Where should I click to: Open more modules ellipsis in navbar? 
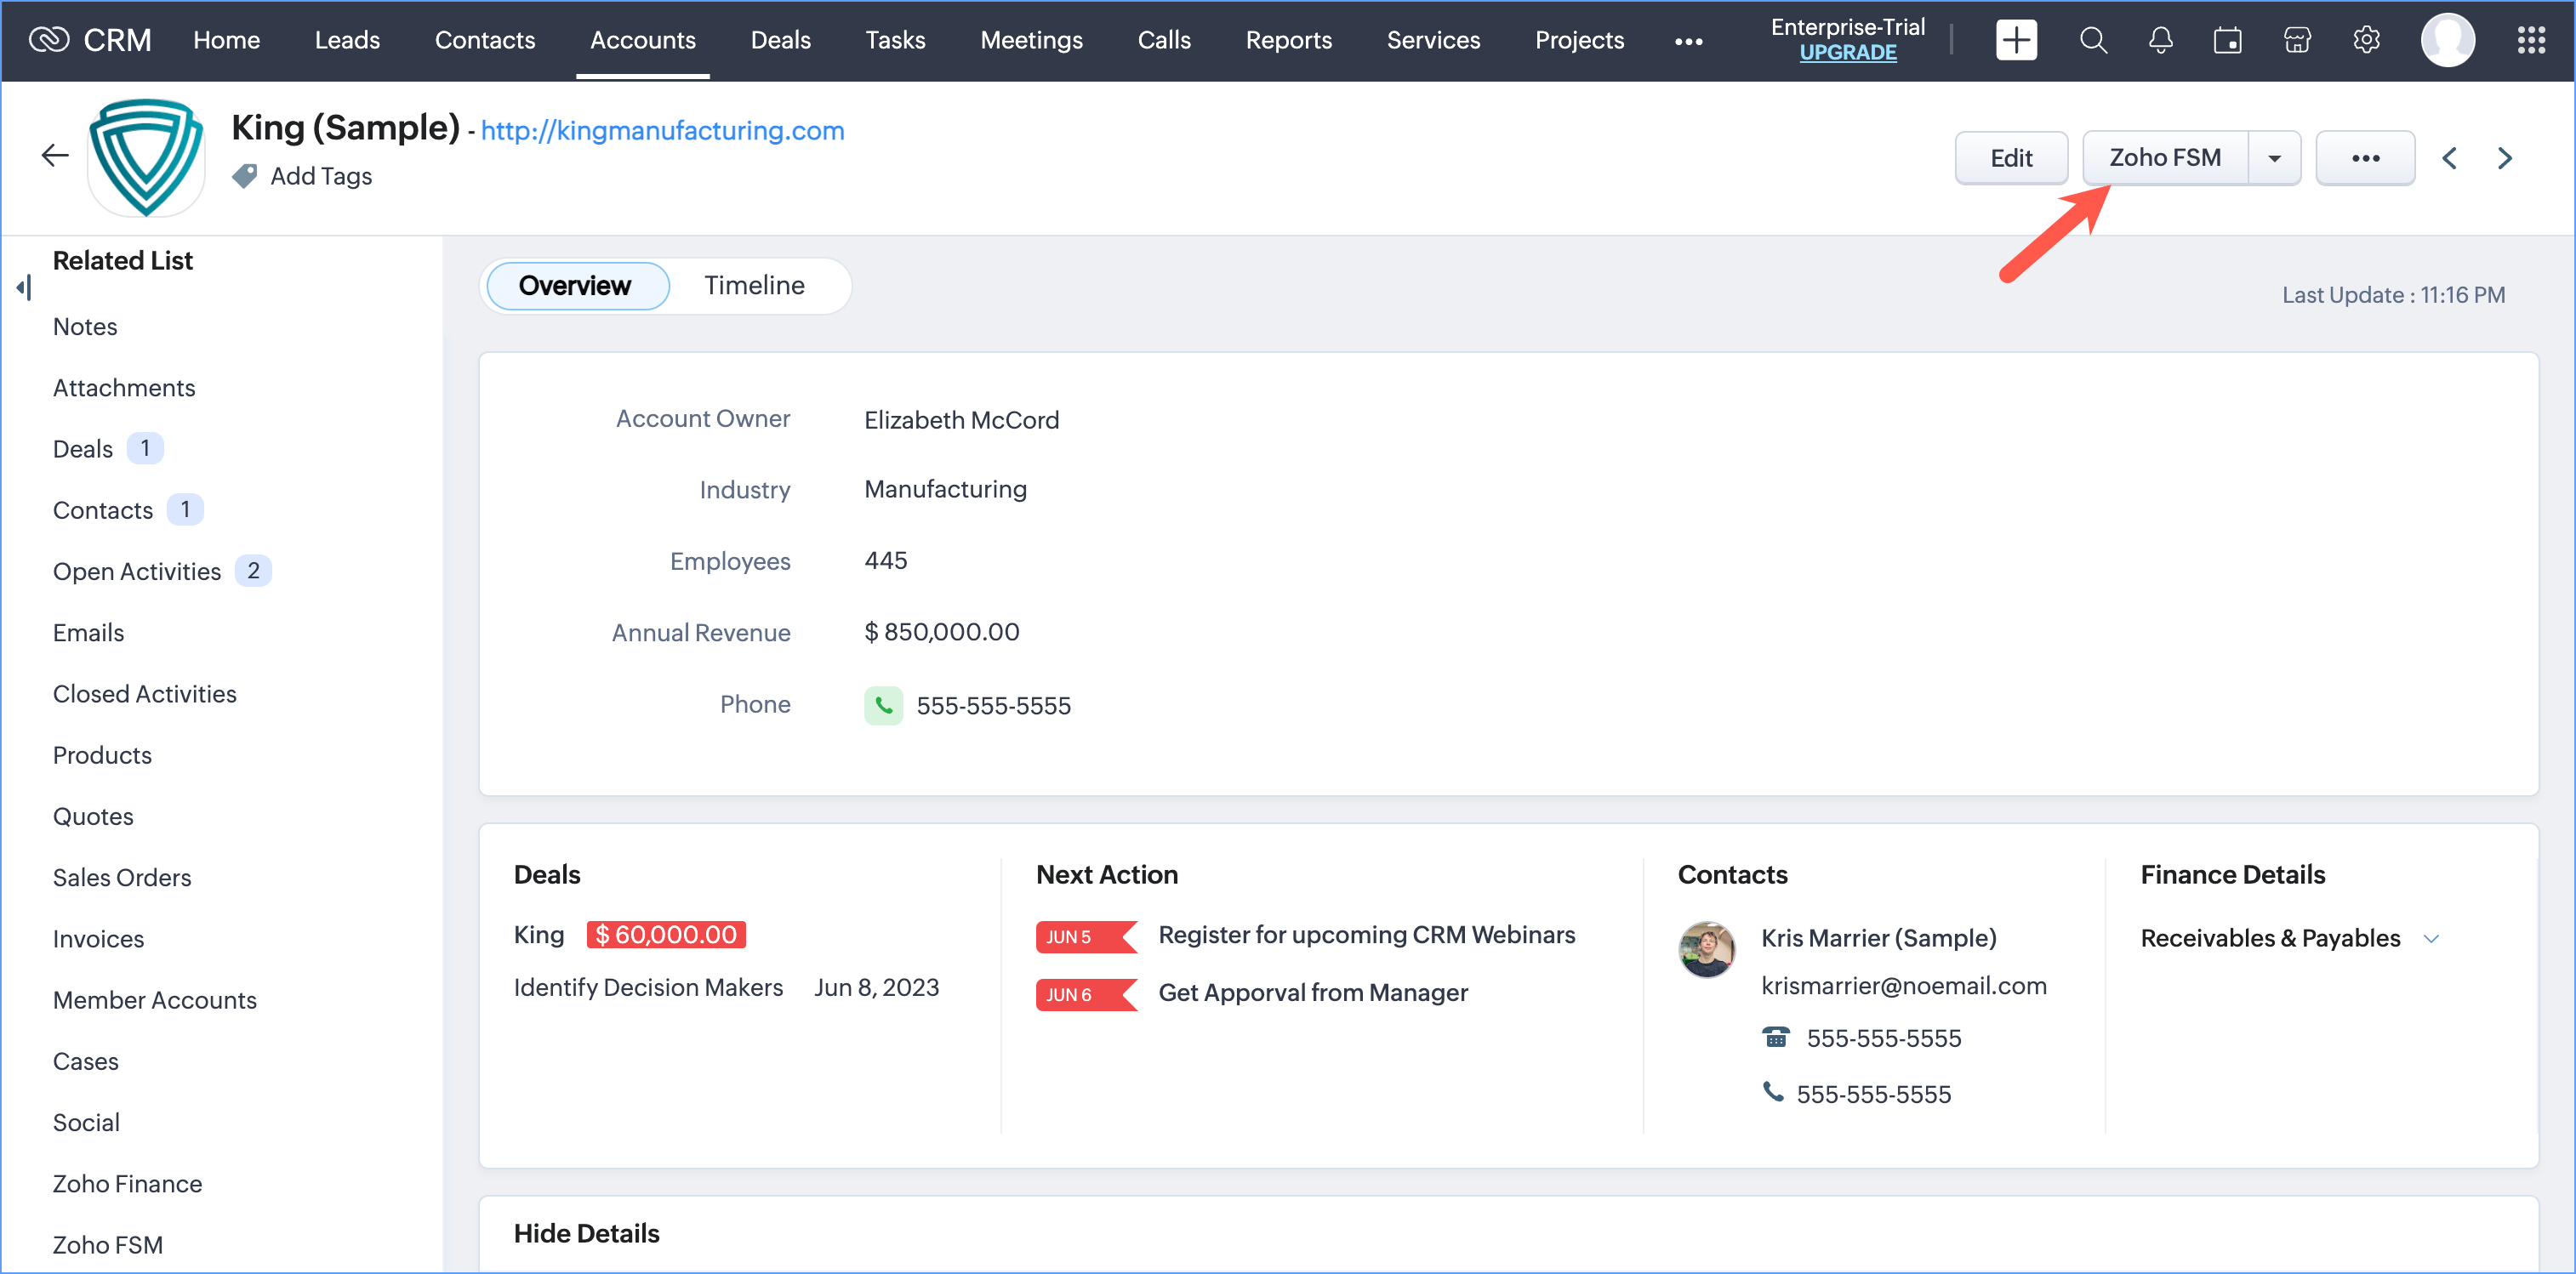[1688, 41]
